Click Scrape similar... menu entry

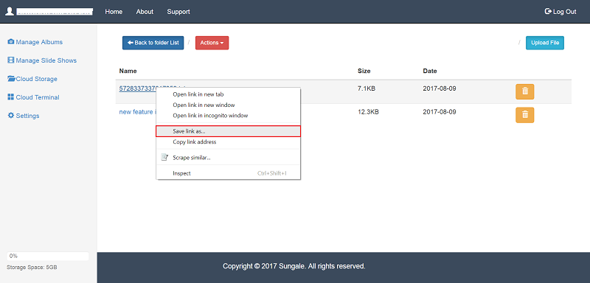click(x=228, y=158)
